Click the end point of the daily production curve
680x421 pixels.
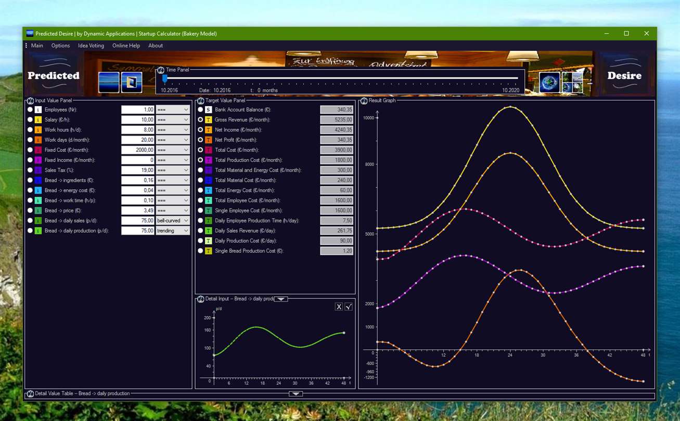click(x=344, y=333)
